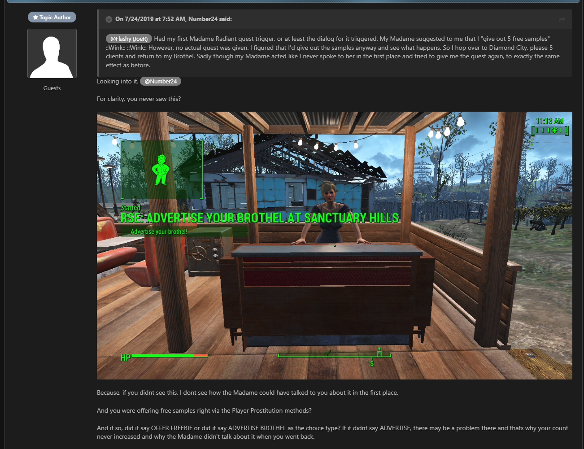584x449 pixels.
Task: Open the @Number24 mention after 'Looking into it'
Action: point(161,82)
